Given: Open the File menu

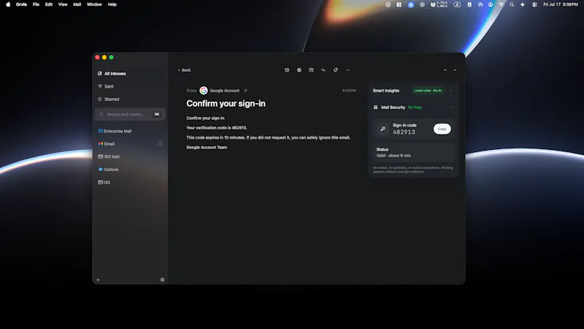Looking at the screenshot, I should (36, 4).
